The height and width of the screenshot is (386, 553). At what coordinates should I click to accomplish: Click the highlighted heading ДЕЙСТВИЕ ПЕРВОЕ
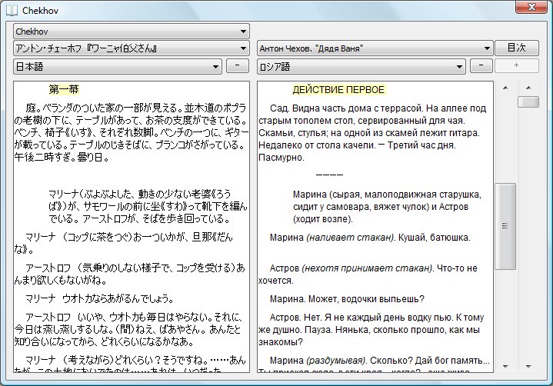point(338,90)
